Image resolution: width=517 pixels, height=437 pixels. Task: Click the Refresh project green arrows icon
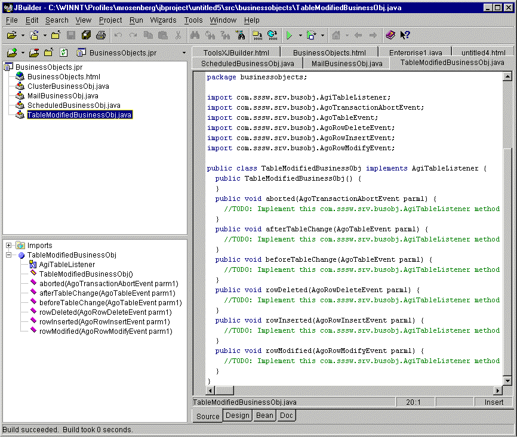(x=64, y=52)
